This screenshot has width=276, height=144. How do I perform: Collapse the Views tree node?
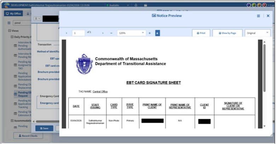point(10,31)
